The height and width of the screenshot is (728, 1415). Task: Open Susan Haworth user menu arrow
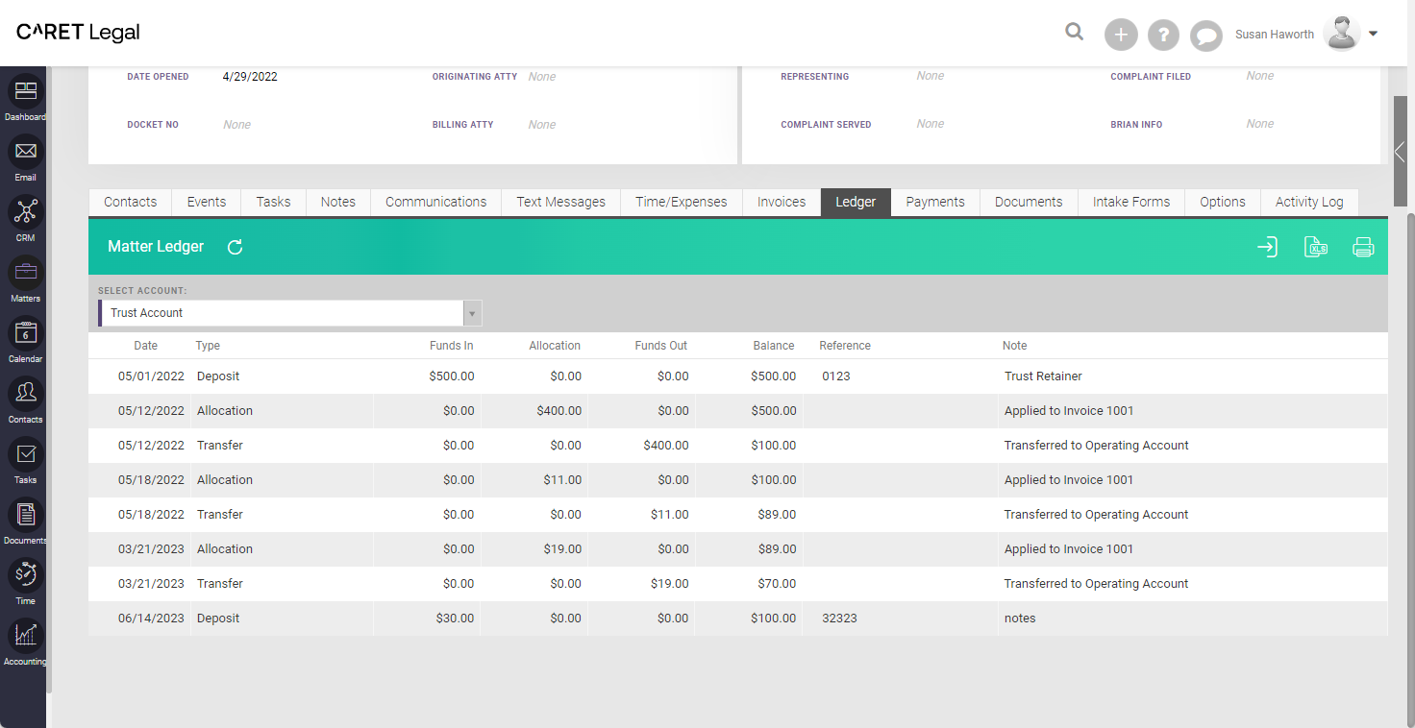click(x=1373, y=34)
